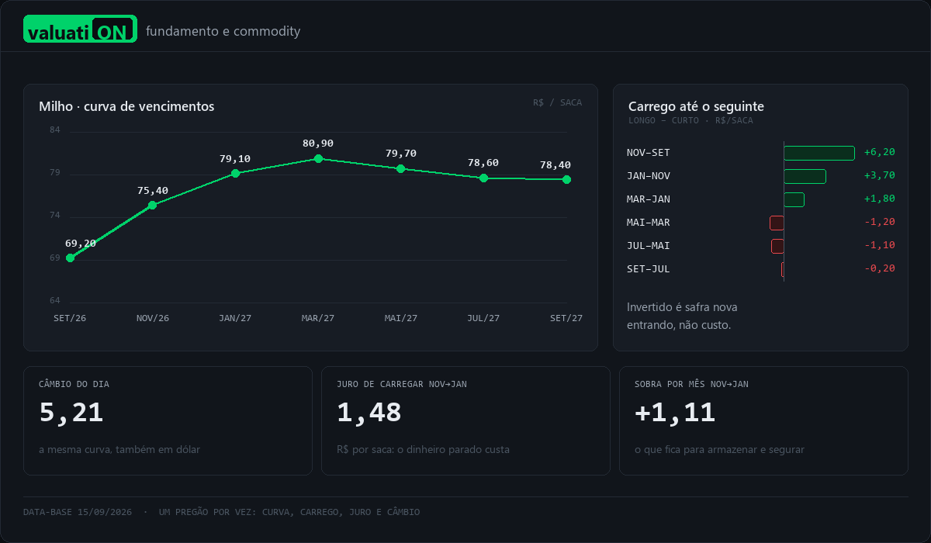This screenshot has width=931, height=543.
Task: Click the green JAN–NOV carry bar
Action: pos(805,176)
